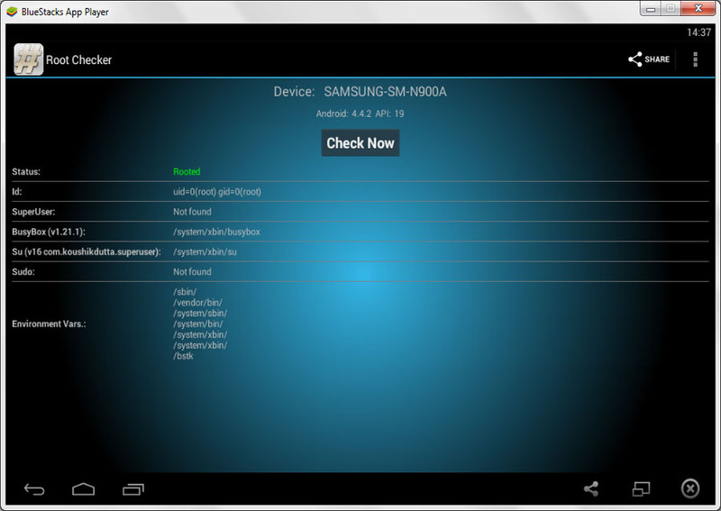The image size is (721, 511).
Task: Click the /sbin/ environment path
Action: [x=185, y=292]
